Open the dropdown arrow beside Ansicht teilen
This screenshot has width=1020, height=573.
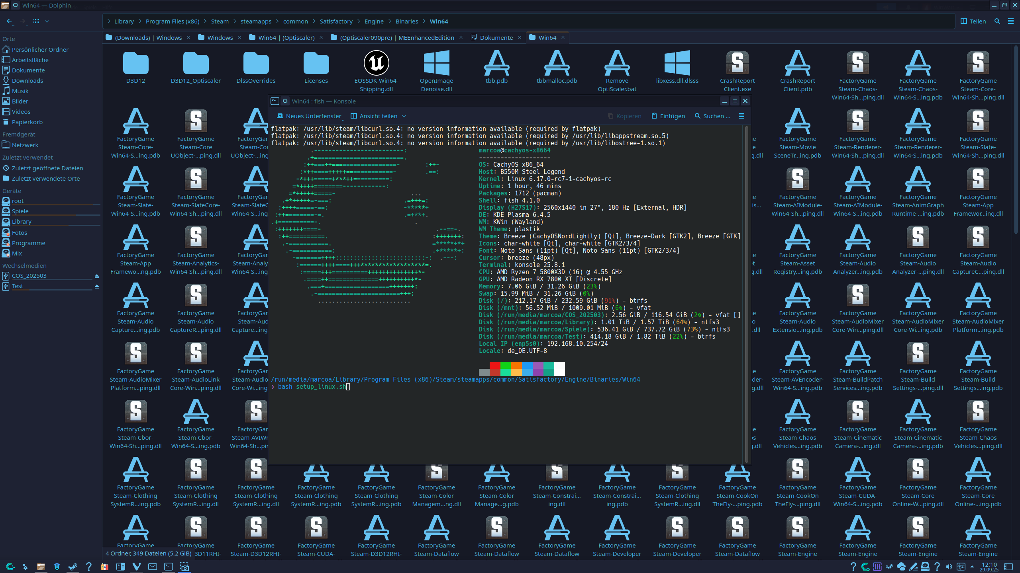[x=404, y=116]
